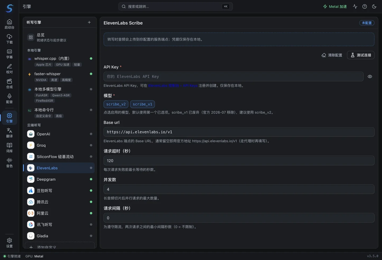This screenshot has height=260, width=382.
Task: Focus the 搜索或跳转 search box
Action: [176, 7]
